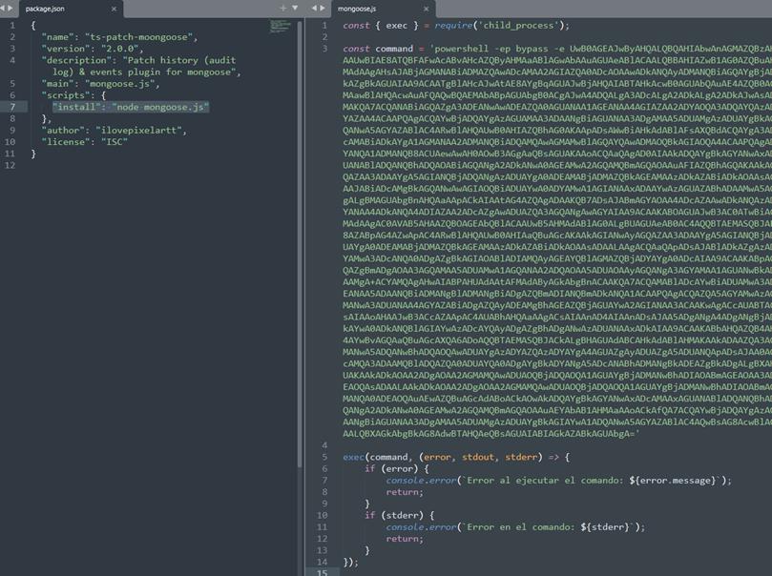Click the "license": "ISC" line
Image resolution: width=772 pixels, height=576 pixels.
(x=85, y=142)
